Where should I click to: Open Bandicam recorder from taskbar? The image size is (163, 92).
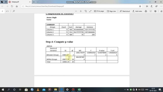tap(73, 90)
